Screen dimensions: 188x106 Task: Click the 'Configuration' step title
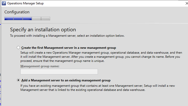(17, 12)
